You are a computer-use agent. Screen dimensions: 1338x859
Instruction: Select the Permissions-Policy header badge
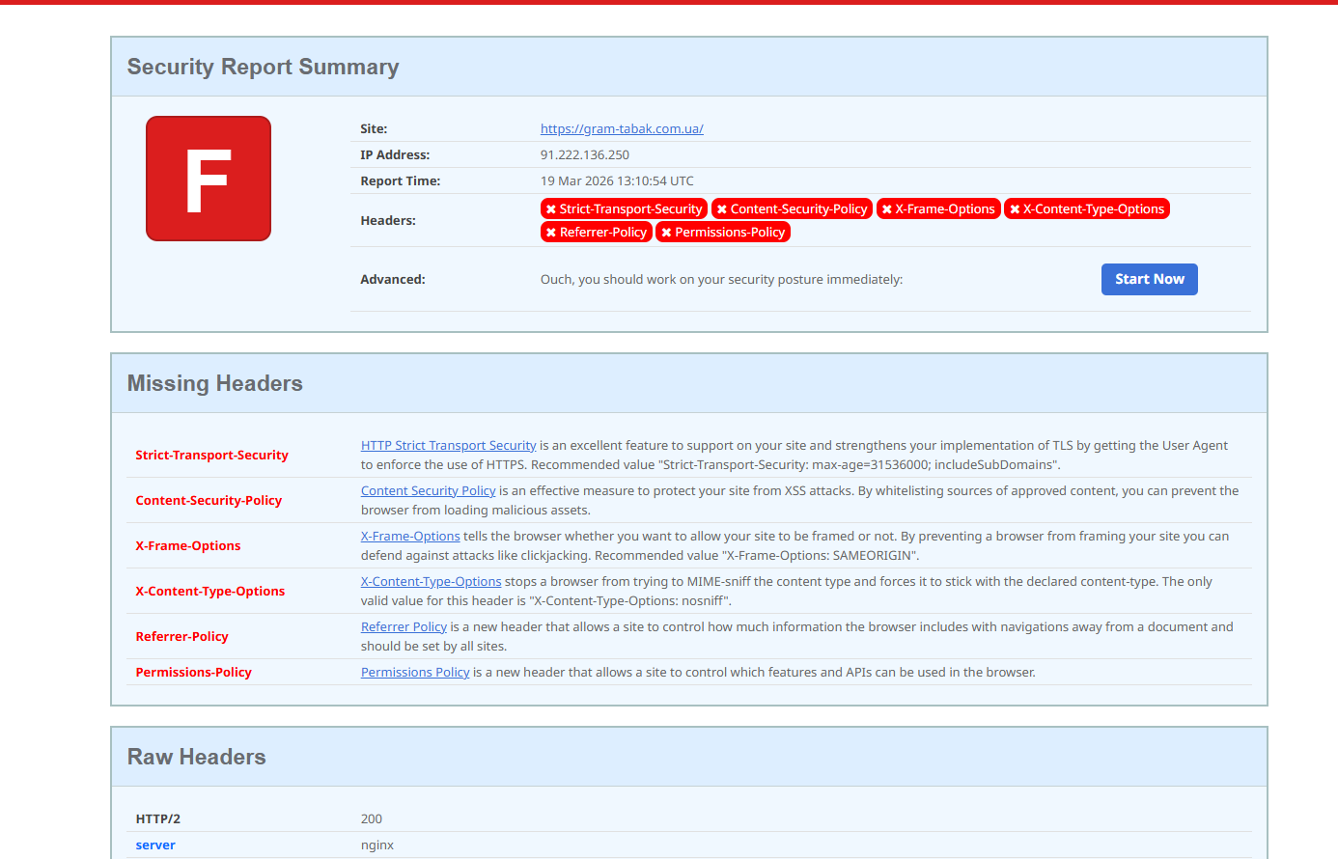[x=723, y=232]
